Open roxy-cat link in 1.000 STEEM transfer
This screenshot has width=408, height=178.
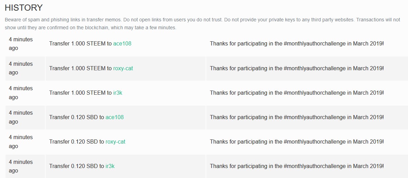(123, 68)
